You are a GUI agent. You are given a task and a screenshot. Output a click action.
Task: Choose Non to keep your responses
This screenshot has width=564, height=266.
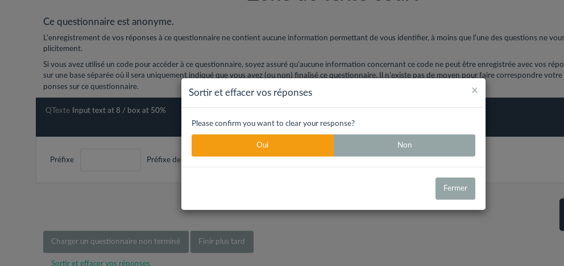pos(404,145)
